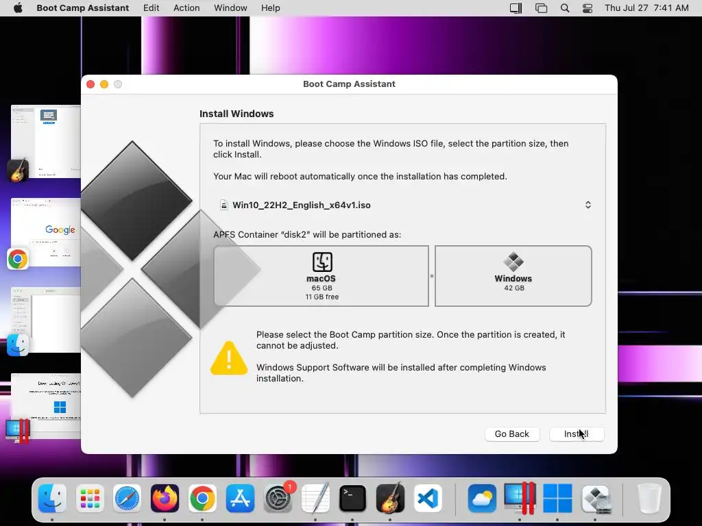Click the sidebar display icon in menu bar

point(516,8)
